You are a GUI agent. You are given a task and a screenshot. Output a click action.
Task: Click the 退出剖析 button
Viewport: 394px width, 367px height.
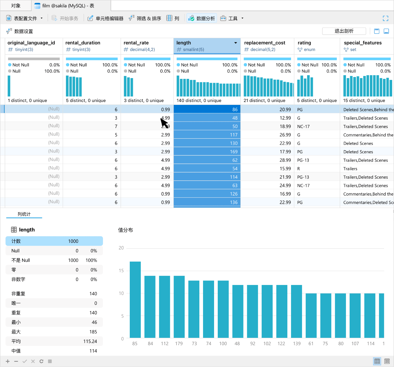tap(344, 31)
